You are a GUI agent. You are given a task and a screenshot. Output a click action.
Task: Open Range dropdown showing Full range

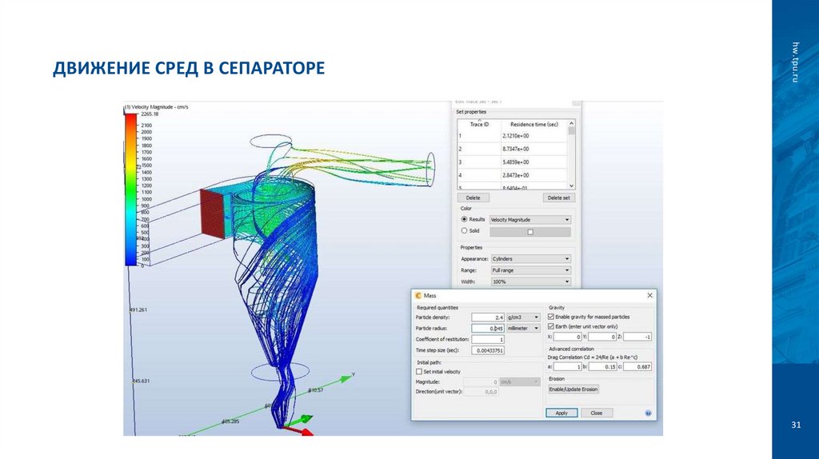point(531,270)
